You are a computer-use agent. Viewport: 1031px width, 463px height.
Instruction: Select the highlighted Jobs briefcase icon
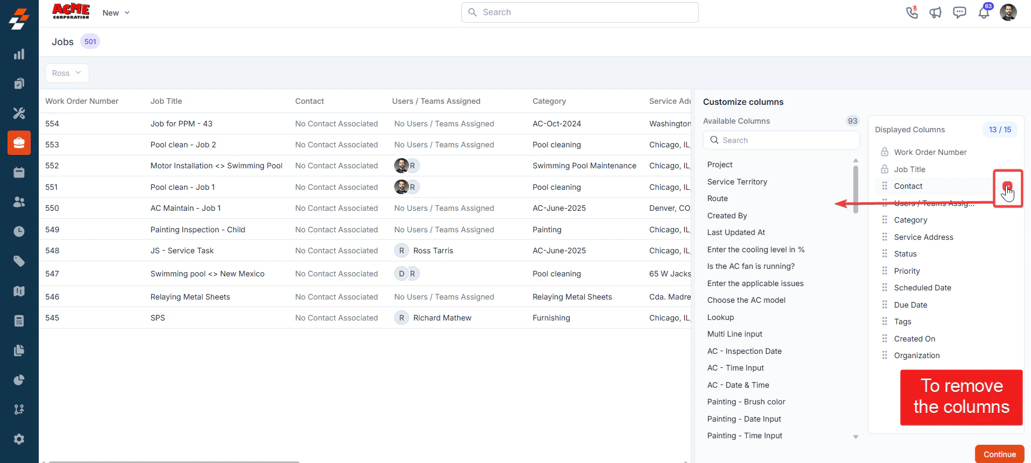click(x=19, y=143)
